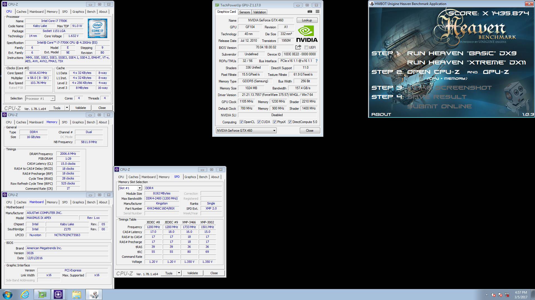The image size is (535, 300).
Task: Toggle the CUDA checkbox
Action: click(x=259, y=122)
